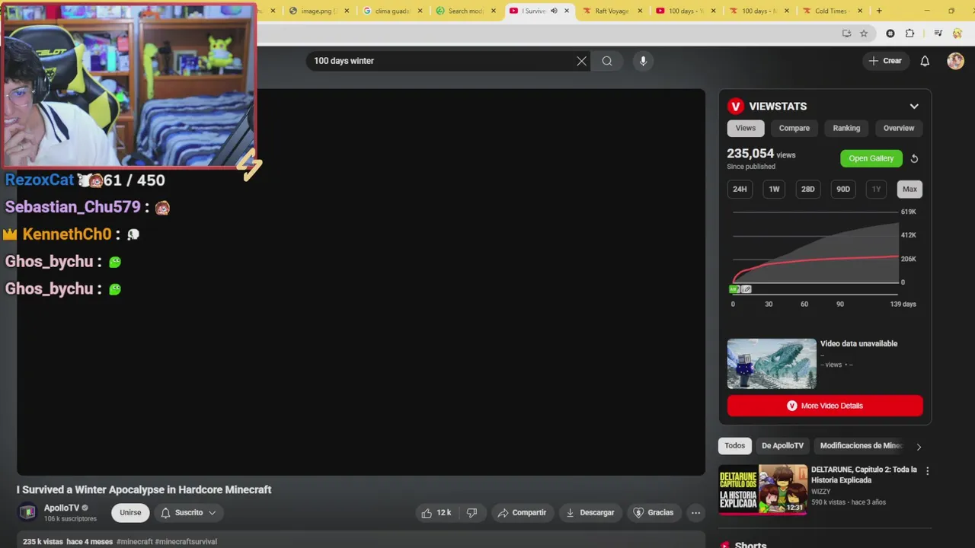Click the #minecraft hashtag
The image size is (975, 548).
(134, 542)
